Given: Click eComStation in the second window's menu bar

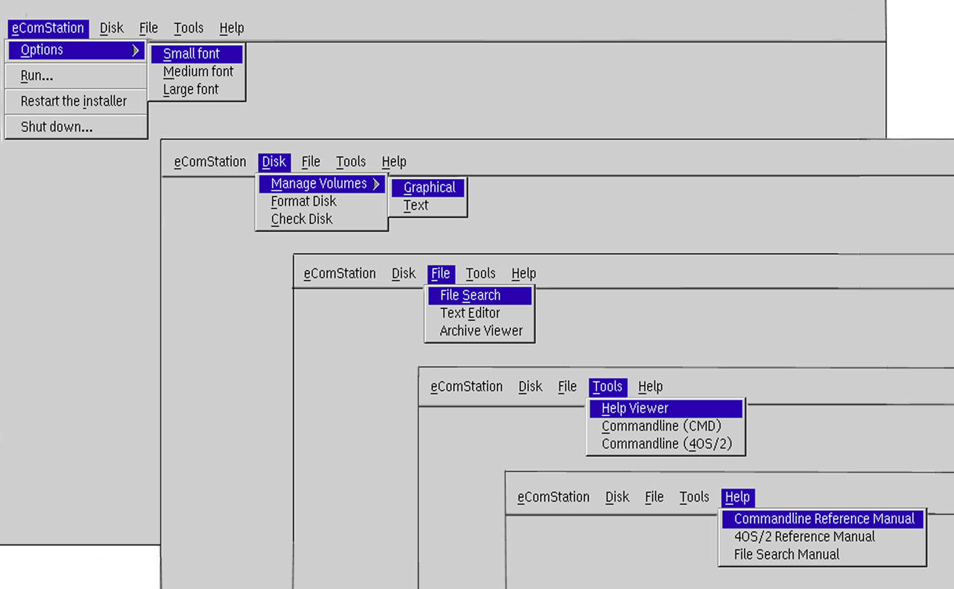Looking at the screenshot, I should 210,162.
